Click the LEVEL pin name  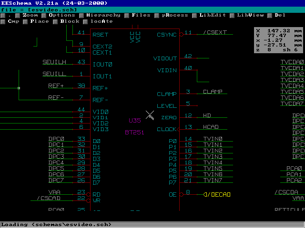pyautogui.click(x=167, y=106)
